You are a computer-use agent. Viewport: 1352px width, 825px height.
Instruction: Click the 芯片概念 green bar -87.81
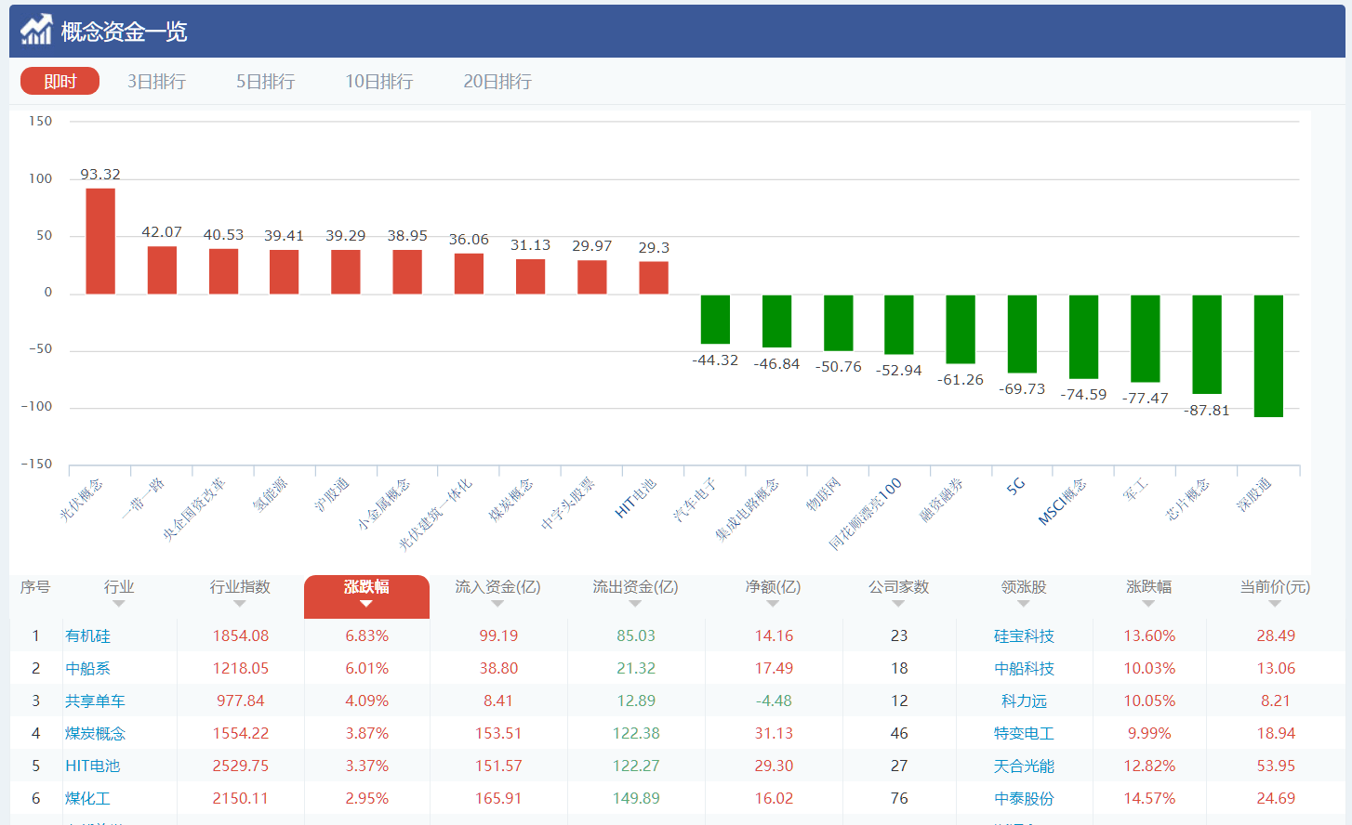pyautogui.click(x=1207, y=345)
